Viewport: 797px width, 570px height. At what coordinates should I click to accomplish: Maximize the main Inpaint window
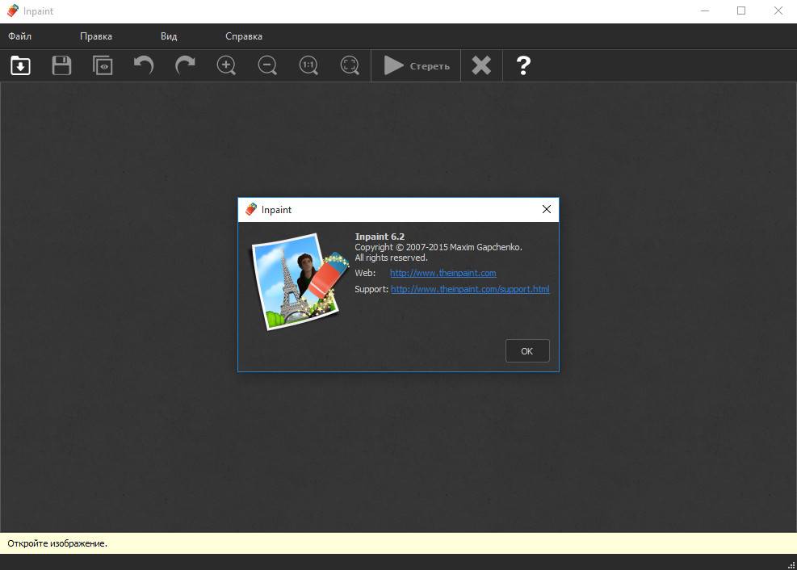click(x=741, y=10)
